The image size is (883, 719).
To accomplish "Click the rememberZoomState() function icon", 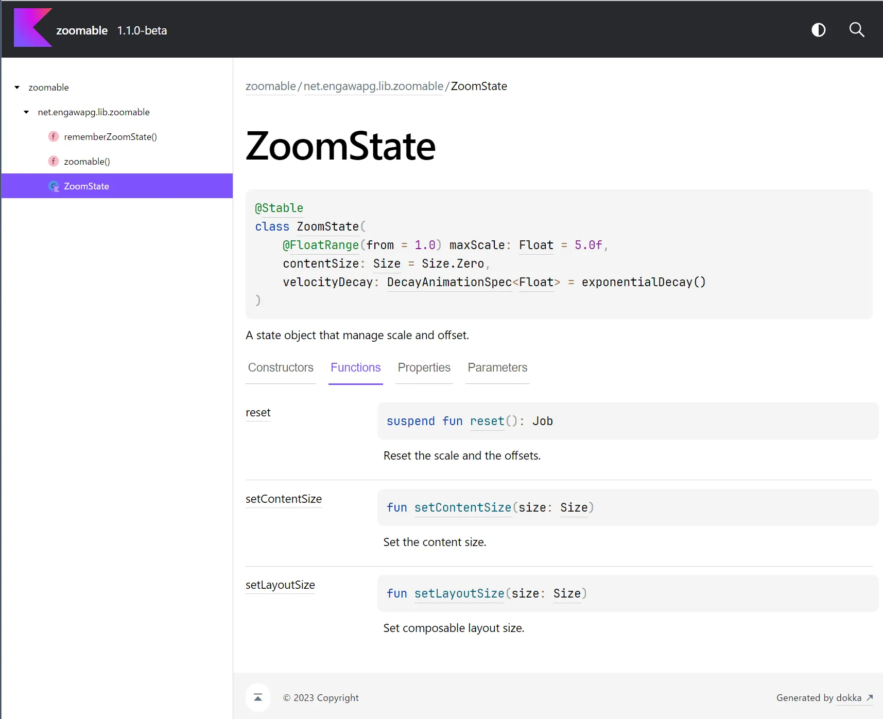I will [x=53, y=137].
